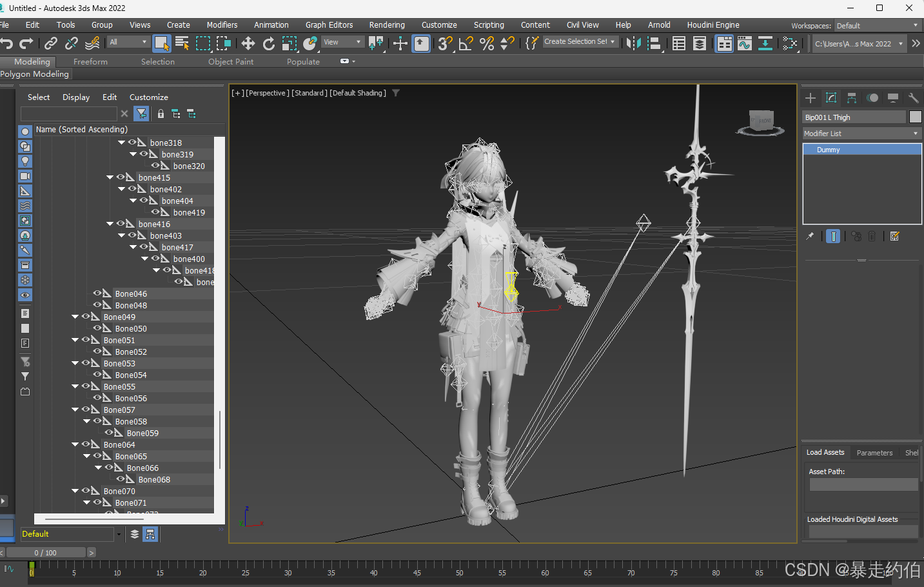Hide bone415 using its eye icon
This screenshot has width=924, height=587.
(x=121, y=177)
